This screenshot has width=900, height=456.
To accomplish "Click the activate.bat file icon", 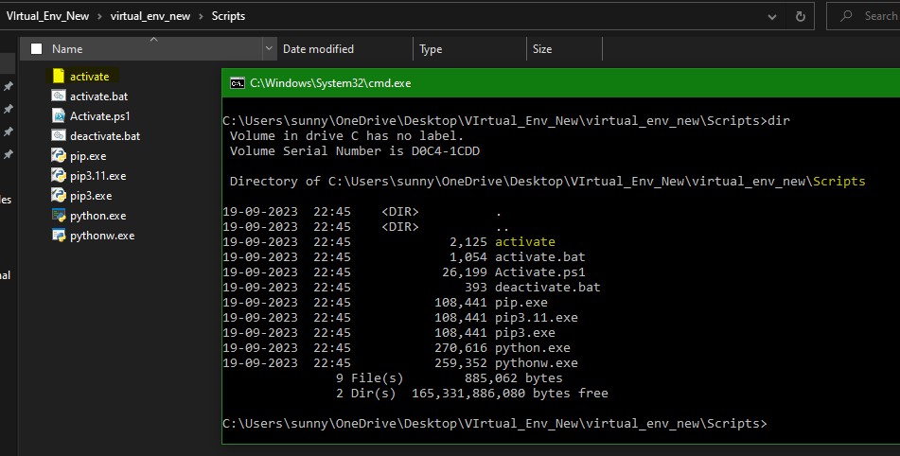I will (59, 96).
